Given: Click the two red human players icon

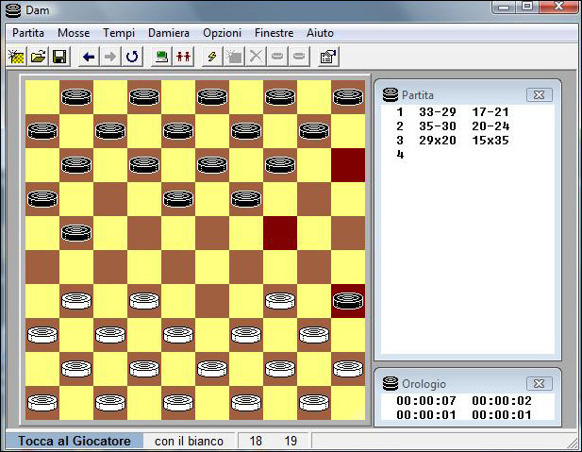Looking at the screenshot, I should (x=184, y=57).
